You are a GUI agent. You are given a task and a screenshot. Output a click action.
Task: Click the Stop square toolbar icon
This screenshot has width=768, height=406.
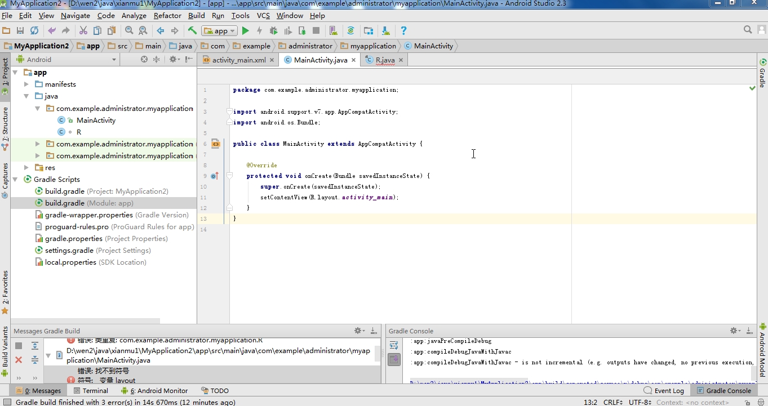316,30
